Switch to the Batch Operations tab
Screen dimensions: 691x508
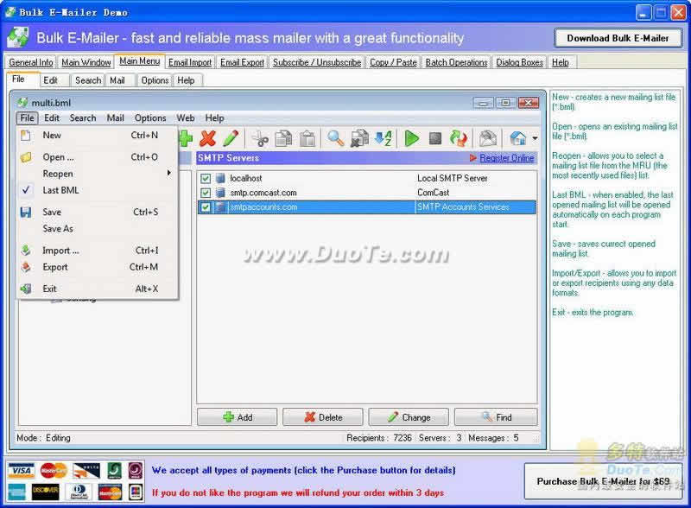(457, 62)
